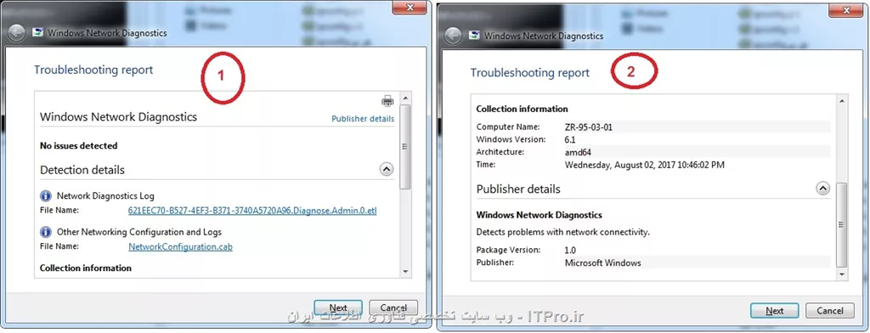Click the info icon beside Network Diagnostics Log
The height and width of the screenshot is (333, 870).
point(46,196)
